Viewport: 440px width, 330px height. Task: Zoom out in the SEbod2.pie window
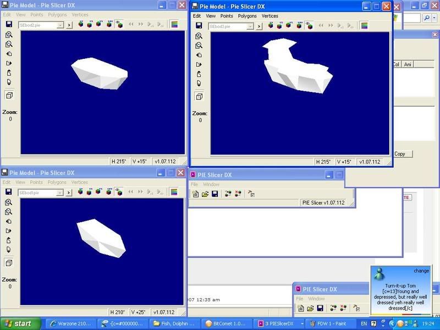(9, 44)
